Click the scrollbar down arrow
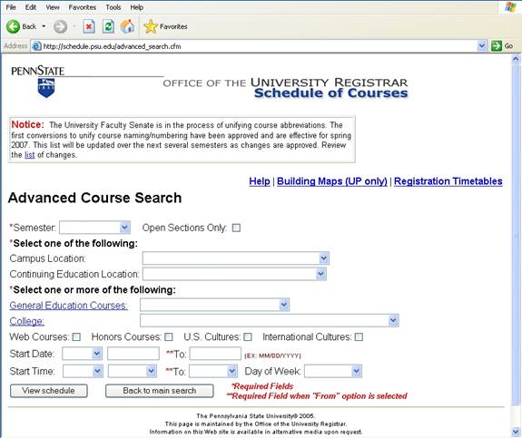522x438 pixels. (x=516, y=432)
